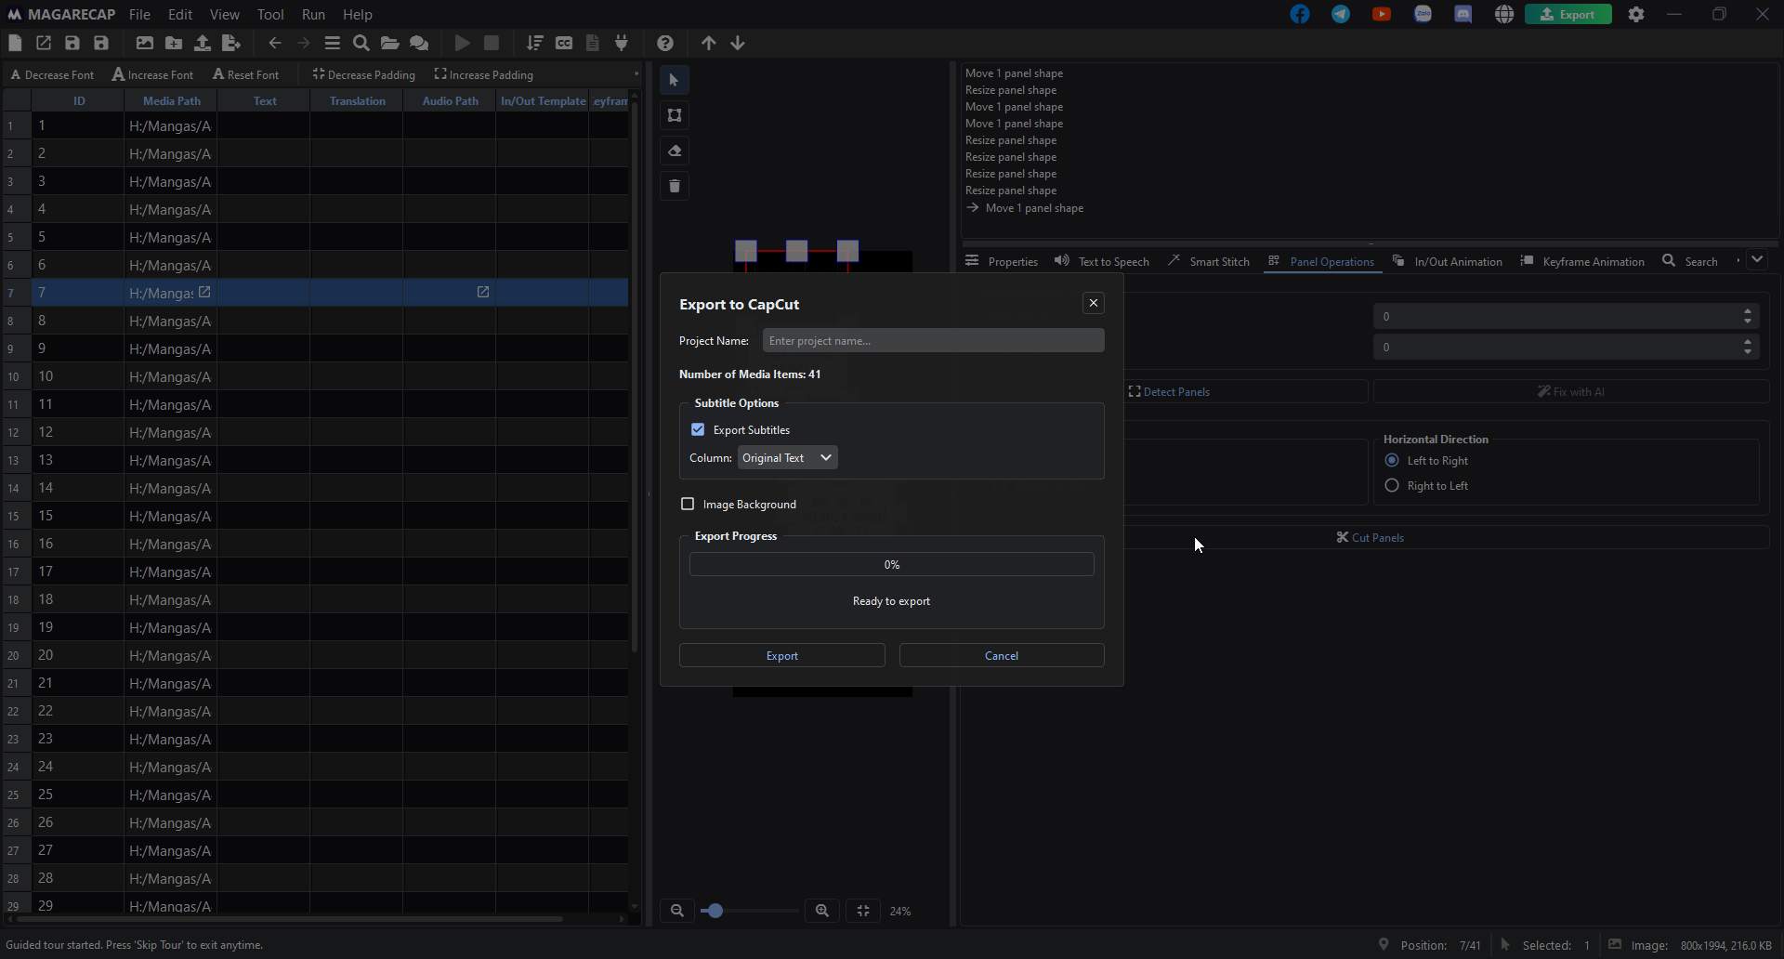Click the new file icon in toolbar
1784x959 pixels.
click(x=15, y=43)
